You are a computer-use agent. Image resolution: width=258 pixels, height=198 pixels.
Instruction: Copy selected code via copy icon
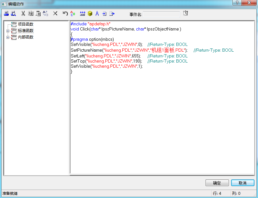[31, 13]
